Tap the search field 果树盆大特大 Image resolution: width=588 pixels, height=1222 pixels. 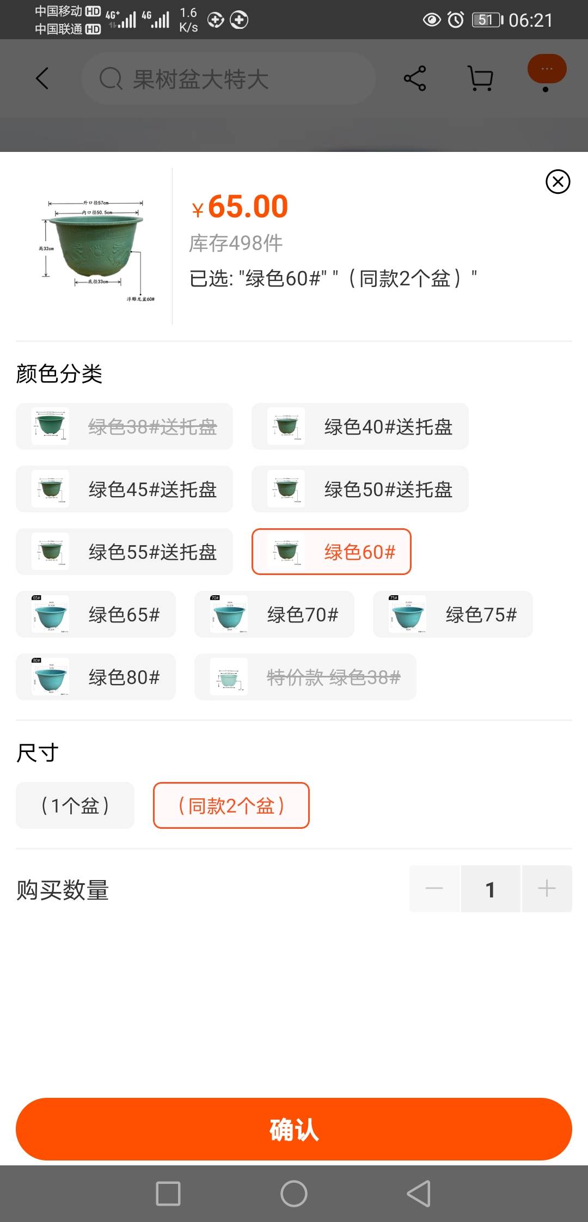[x=229, y=78]
